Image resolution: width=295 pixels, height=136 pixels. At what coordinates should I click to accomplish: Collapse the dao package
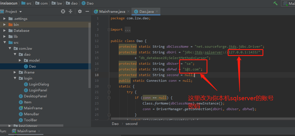tap(15, 55)
